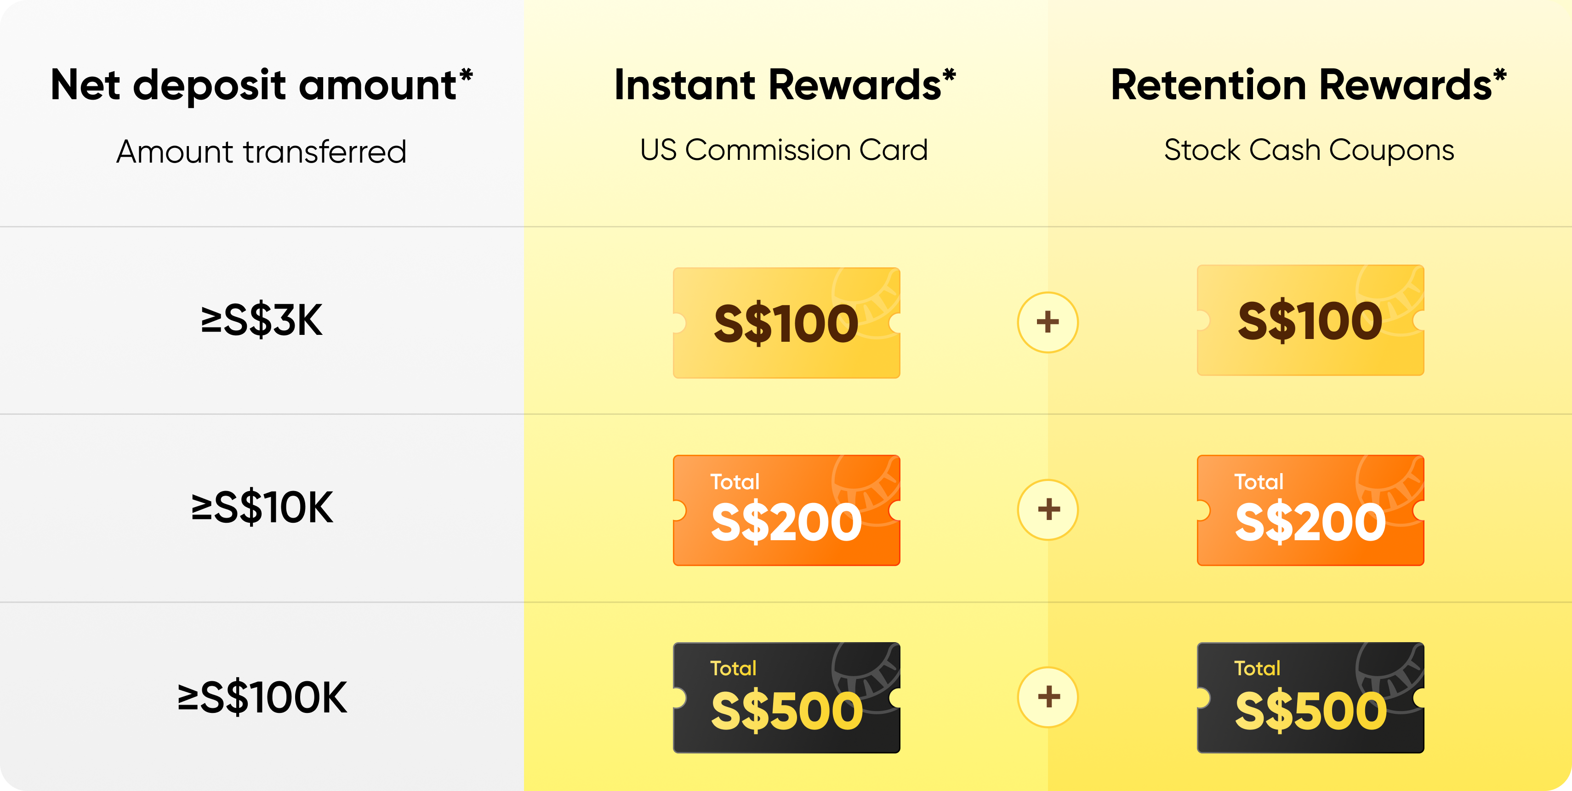The image size is (1572, 791).
Task: Click the Retention Rewards heading
Action: coord(1309,85)
